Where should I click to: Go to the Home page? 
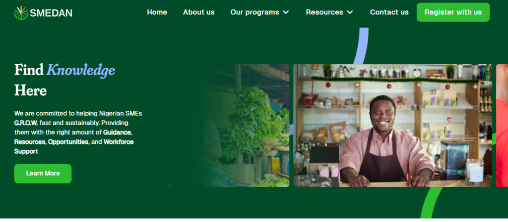(x=157, y=12)
